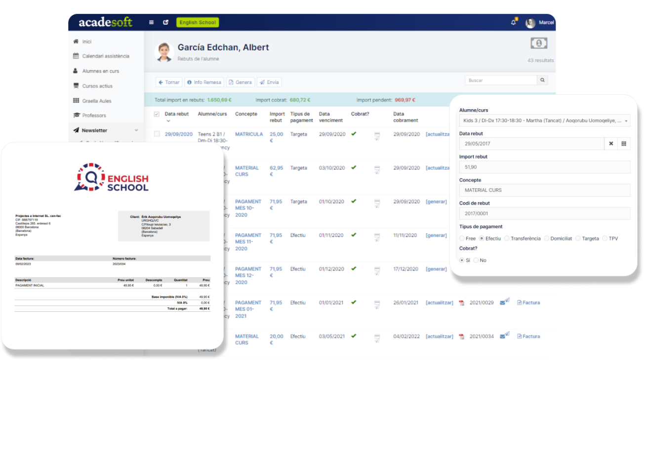Viewport: 647px width, 460px height.
Task: Click the receipt icon in the MATRICULA row
Action: tap(377, 136)
